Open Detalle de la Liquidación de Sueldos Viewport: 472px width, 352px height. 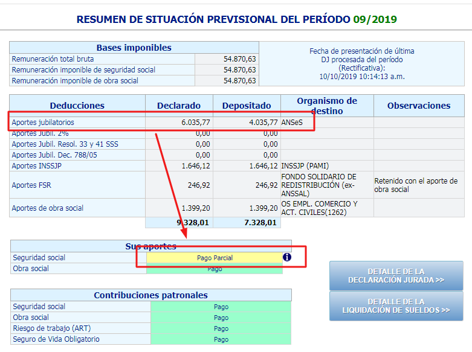[396, 306]
